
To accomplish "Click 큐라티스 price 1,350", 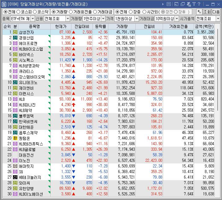I will point(66,71).
